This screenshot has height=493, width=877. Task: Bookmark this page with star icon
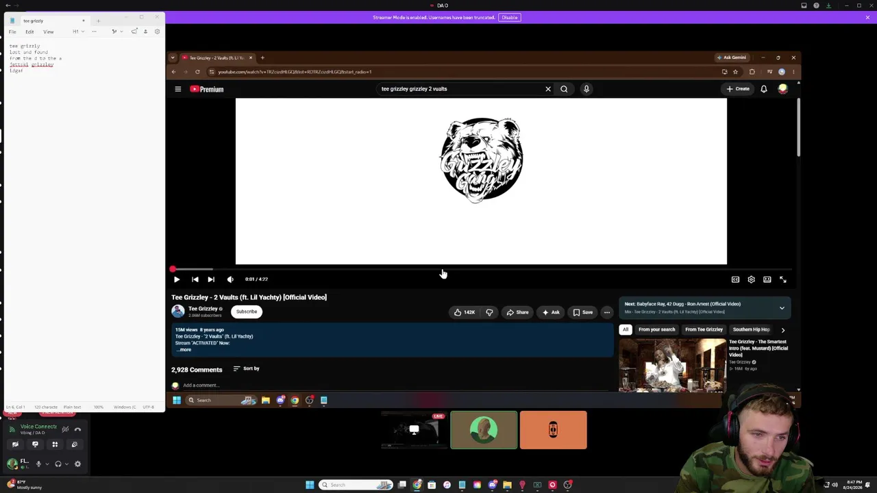click(x=735, y=72)
